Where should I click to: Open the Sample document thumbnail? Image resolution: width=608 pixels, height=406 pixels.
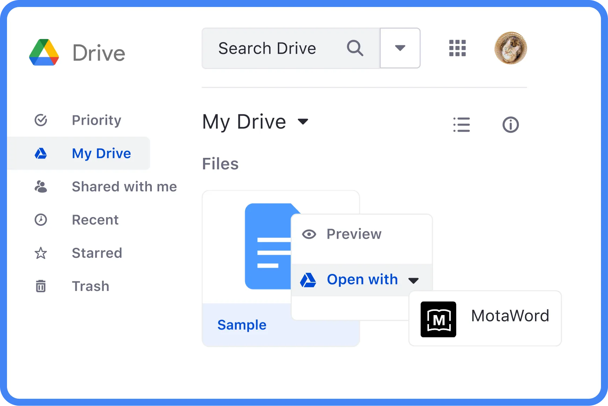269,246
